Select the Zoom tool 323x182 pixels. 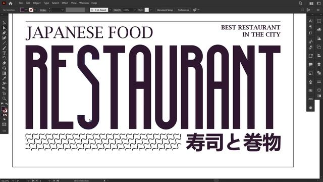(4, 99)
